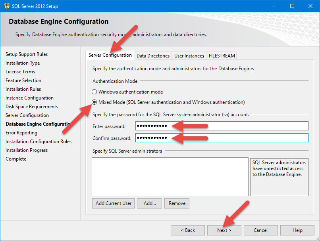Viewport: 320px width, 241px height.
Task: Click the SQL Server Setup title bar icon
Action: (7, 6)
